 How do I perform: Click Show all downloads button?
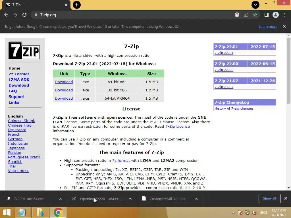coord(269,198)
